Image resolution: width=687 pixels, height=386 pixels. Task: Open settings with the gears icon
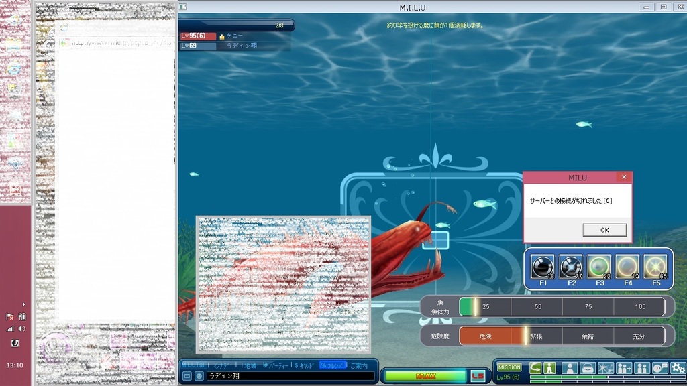point(678,368)
